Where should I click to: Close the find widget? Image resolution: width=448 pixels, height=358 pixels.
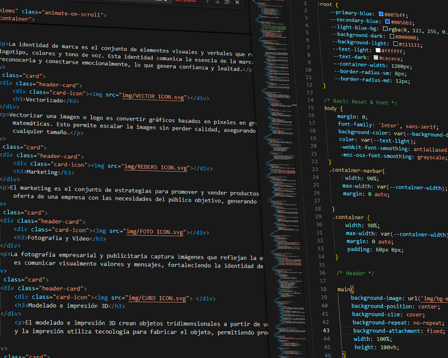237,2
